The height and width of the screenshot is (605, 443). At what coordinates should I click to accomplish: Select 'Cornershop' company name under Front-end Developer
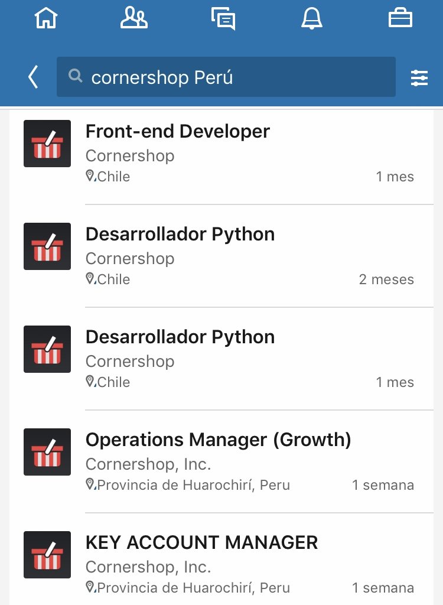[x=130, y=156]
